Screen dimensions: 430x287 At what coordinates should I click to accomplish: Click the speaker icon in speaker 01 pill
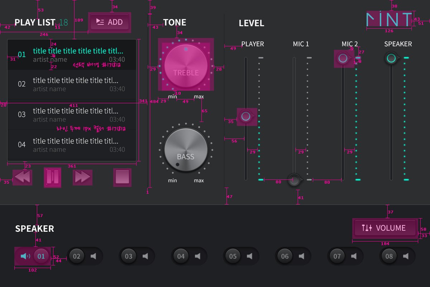[25, 256]
